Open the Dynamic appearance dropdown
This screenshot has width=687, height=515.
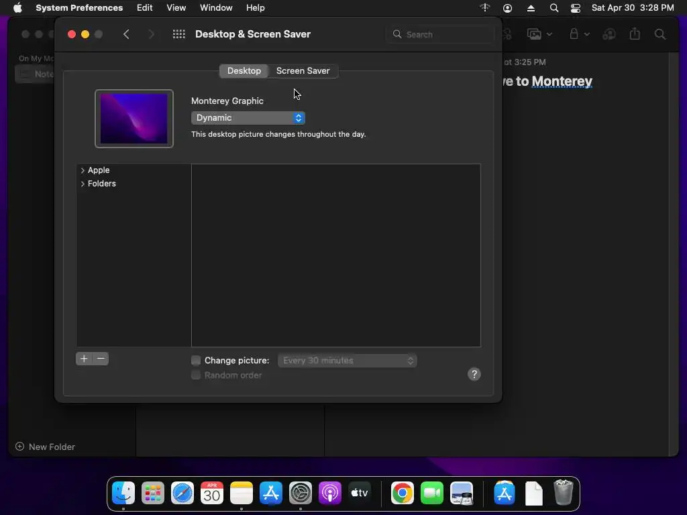pyautogui.click(x=248, y=118)
